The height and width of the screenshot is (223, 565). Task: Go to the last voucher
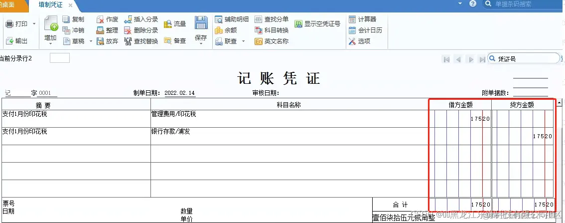tap(482, 59)
